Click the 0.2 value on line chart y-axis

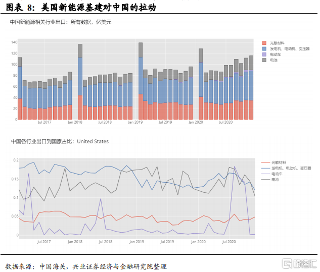(15, 160)
